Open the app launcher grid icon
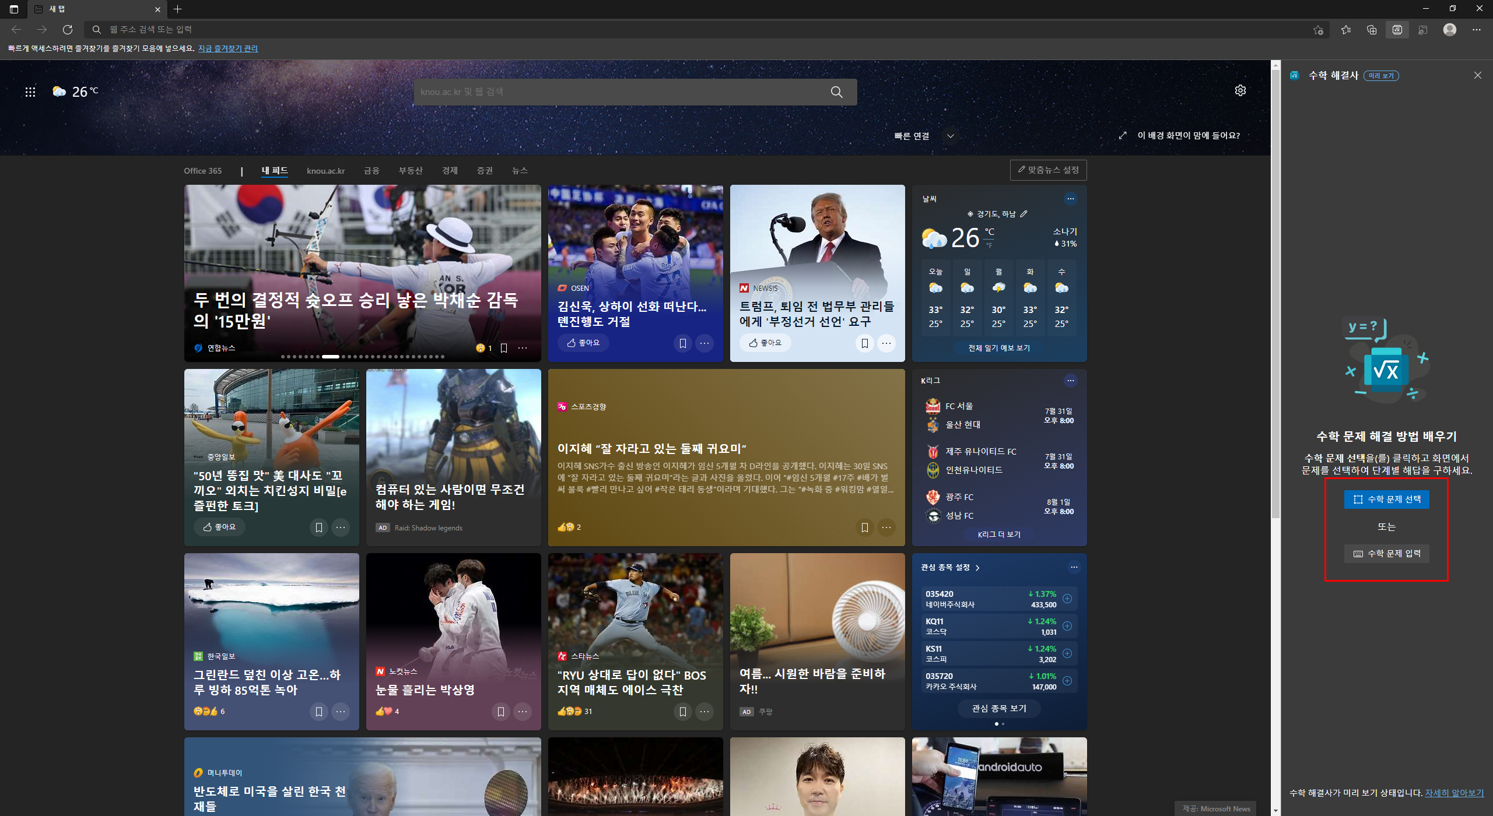1493x816 pixels. [30, 92]
